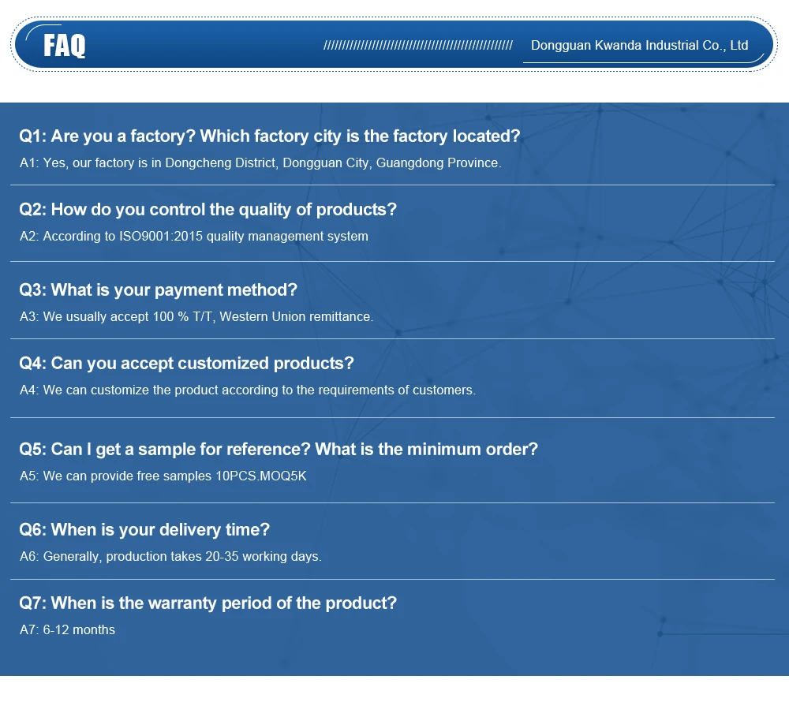
Task: Click A3 Western Union remittance answer
Action: pos(196,317)
